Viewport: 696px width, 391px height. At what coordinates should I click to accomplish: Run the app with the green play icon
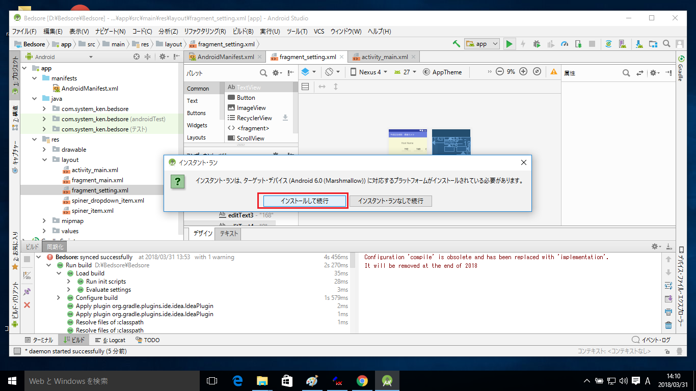(509, 44)
